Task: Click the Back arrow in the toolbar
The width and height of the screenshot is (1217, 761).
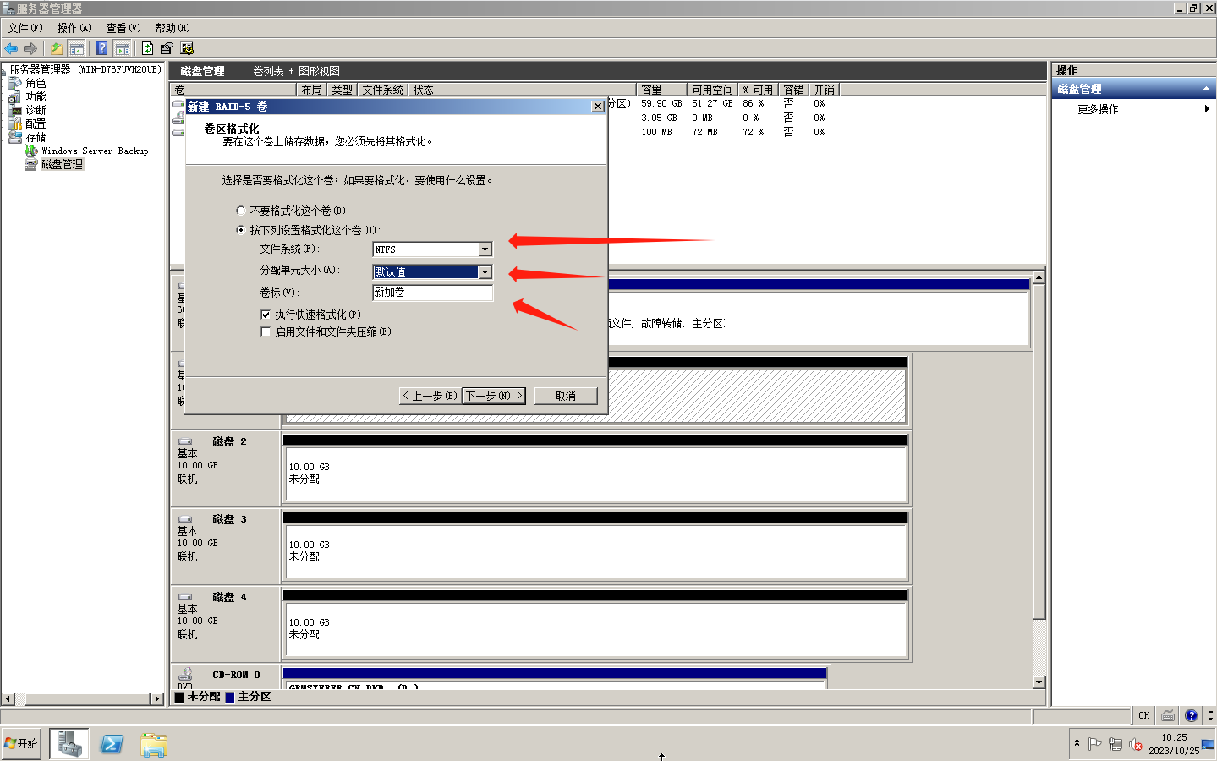Action: click(x=11, y=48)
